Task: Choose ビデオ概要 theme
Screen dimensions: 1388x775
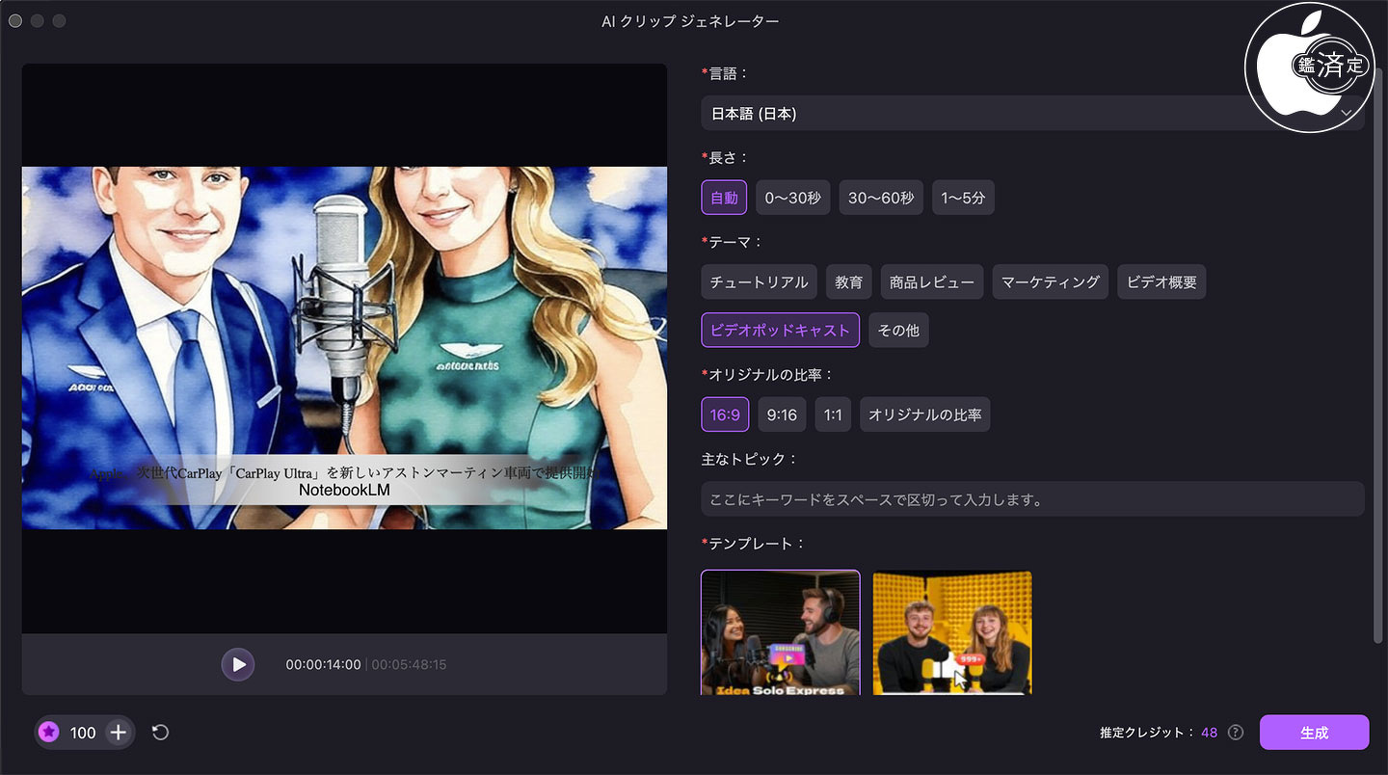Action: [x=1161, y=282]
